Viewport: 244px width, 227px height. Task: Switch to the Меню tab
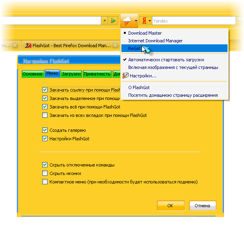tap(52, 73)
